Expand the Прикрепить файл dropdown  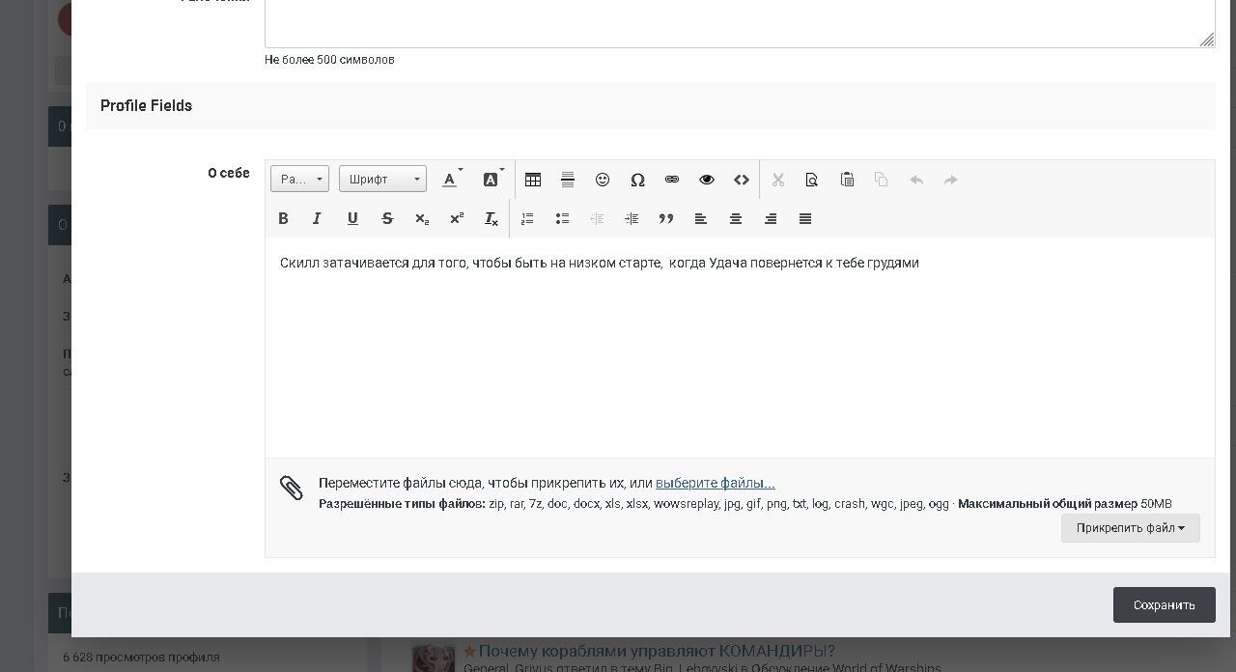(1130, 528)
